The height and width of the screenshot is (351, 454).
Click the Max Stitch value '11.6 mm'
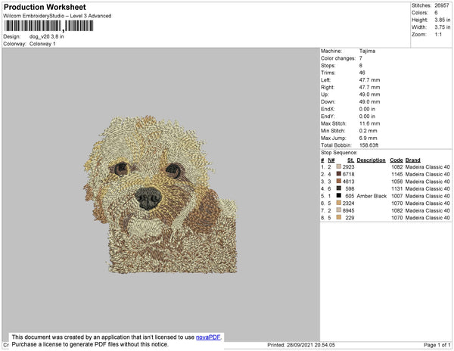click(x=370, y=123)
